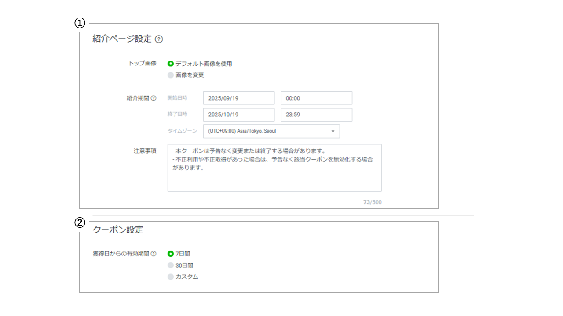This screenshot has width=563, height=316.
Task: Click the 73/500 character counter
Action: coord(372,202)
